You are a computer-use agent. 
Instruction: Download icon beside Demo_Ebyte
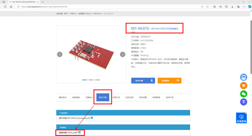[79, 132]
